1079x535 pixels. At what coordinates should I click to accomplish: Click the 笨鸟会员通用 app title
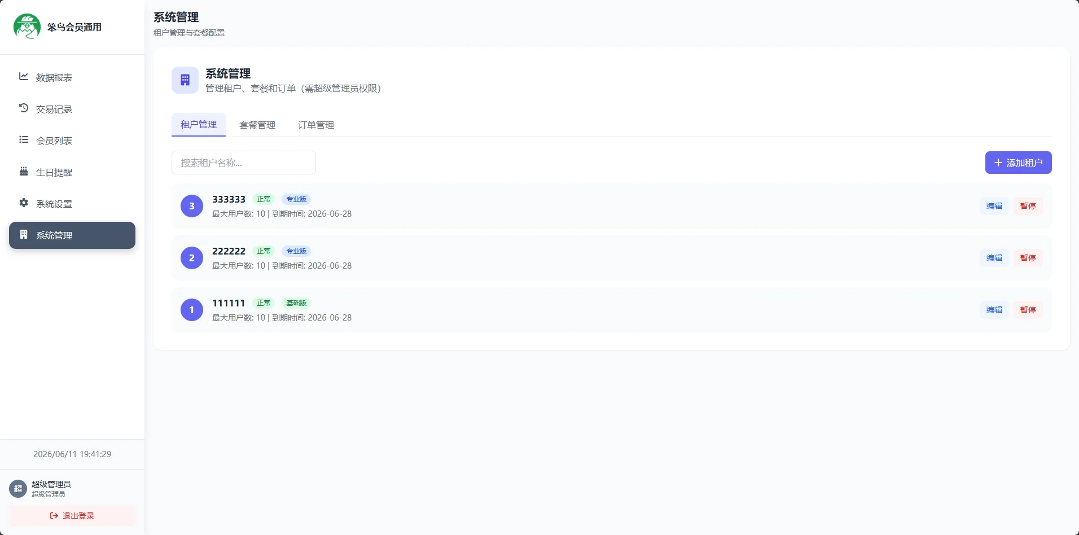point(74,27)
